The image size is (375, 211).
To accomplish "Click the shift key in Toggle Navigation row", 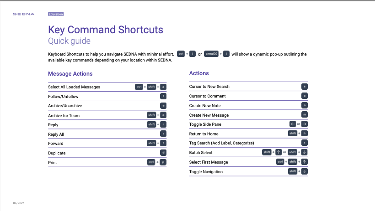I will click(293, 171).
